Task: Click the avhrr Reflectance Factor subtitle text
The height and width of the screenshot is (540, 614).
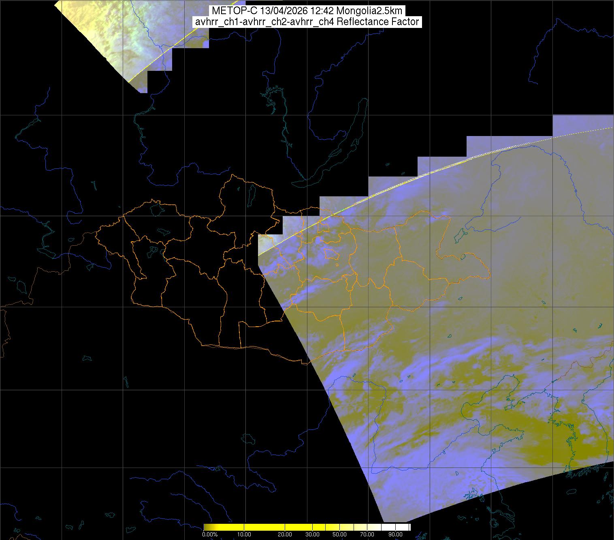Action: tap(307, 22)
